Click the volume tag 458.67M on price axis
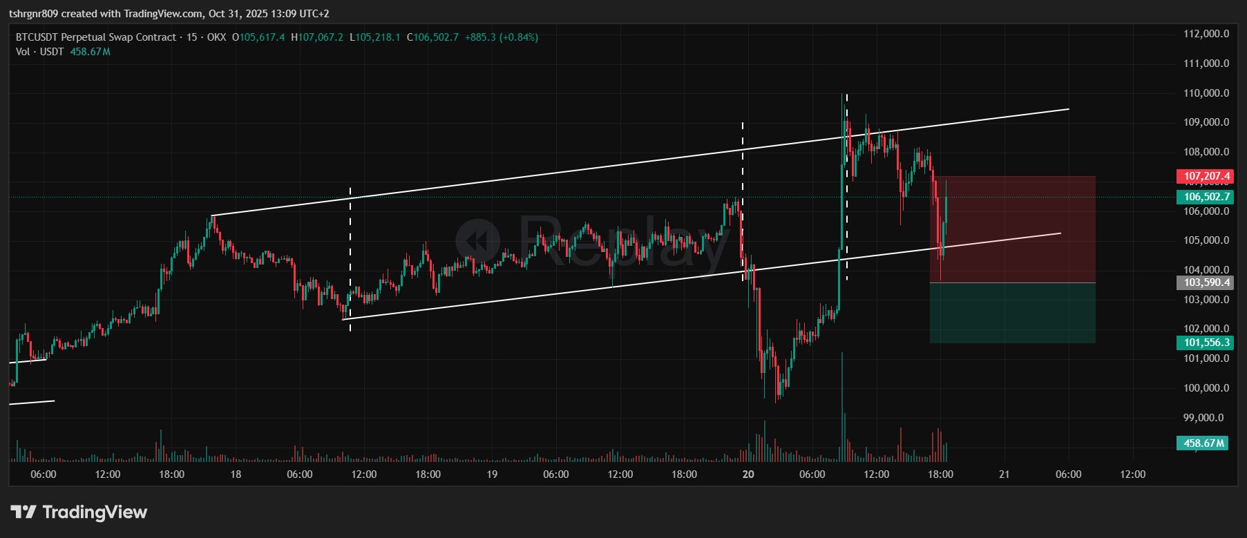This screenshot has width=1247, height=538. pyautogui.click(x=1203, y=443)
